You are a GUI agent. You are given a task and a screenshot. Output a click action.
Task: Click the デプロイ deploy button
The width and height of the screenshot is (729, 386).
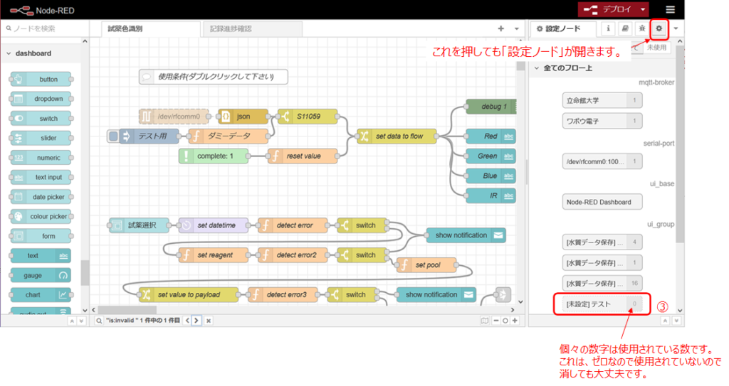click(609, 9)
